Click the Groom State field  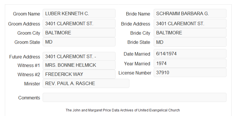(x=79, y=42)
